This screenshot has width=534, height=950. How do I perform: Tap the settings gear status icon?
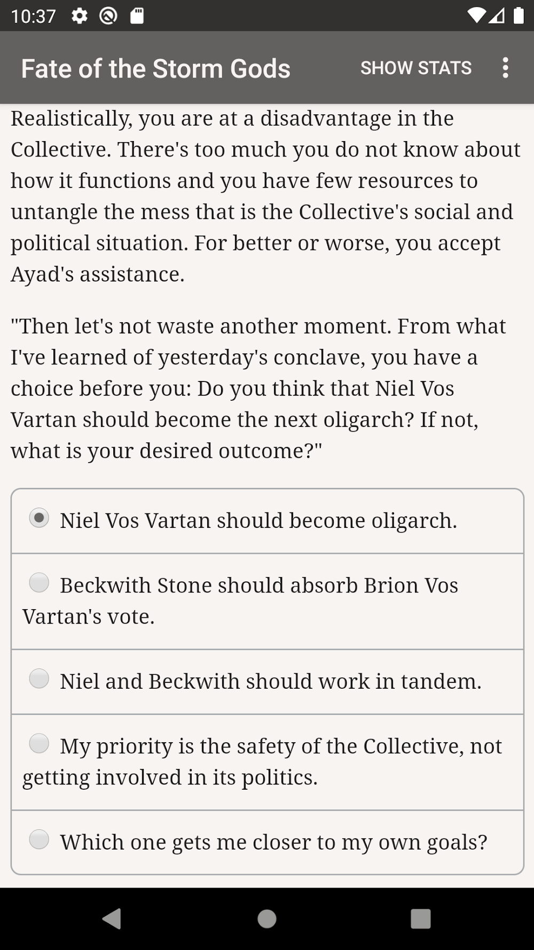(80, 16)
